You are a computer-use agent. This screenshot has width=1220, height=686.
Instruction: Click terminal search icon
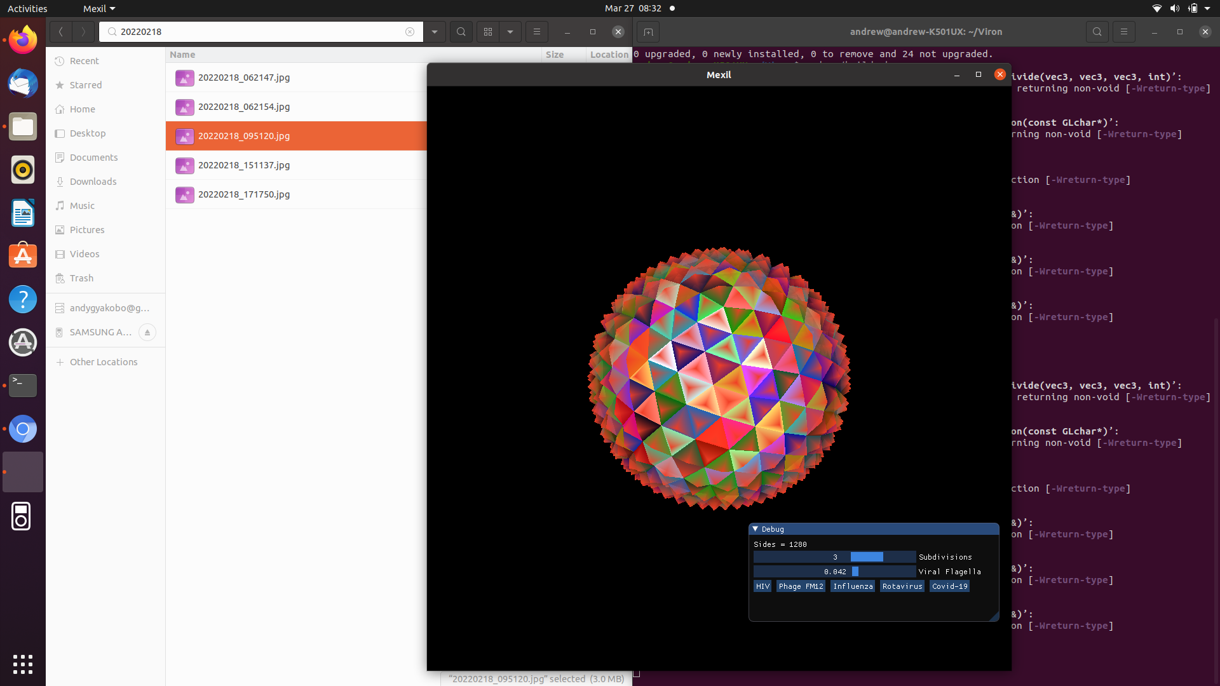[1097, 32]
